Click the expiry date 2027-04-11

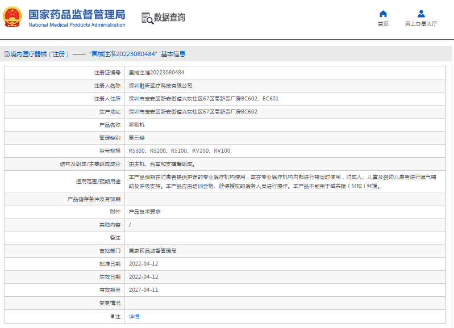coord(143,290)
